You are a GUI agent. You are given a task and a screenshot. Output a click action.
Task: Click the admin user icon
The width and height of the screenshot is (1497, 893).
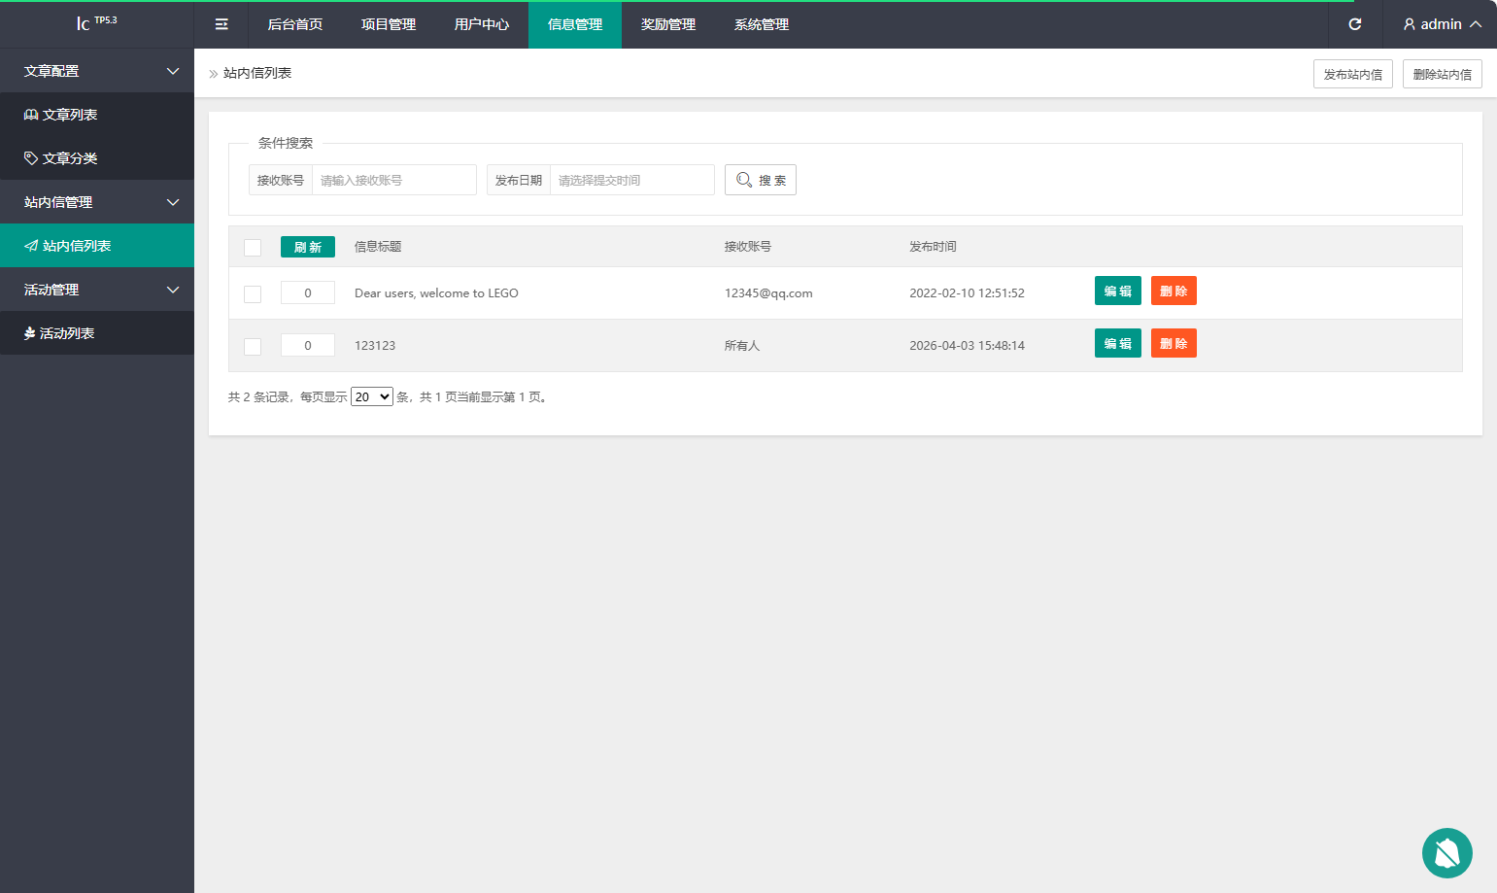pos(1409,24)
